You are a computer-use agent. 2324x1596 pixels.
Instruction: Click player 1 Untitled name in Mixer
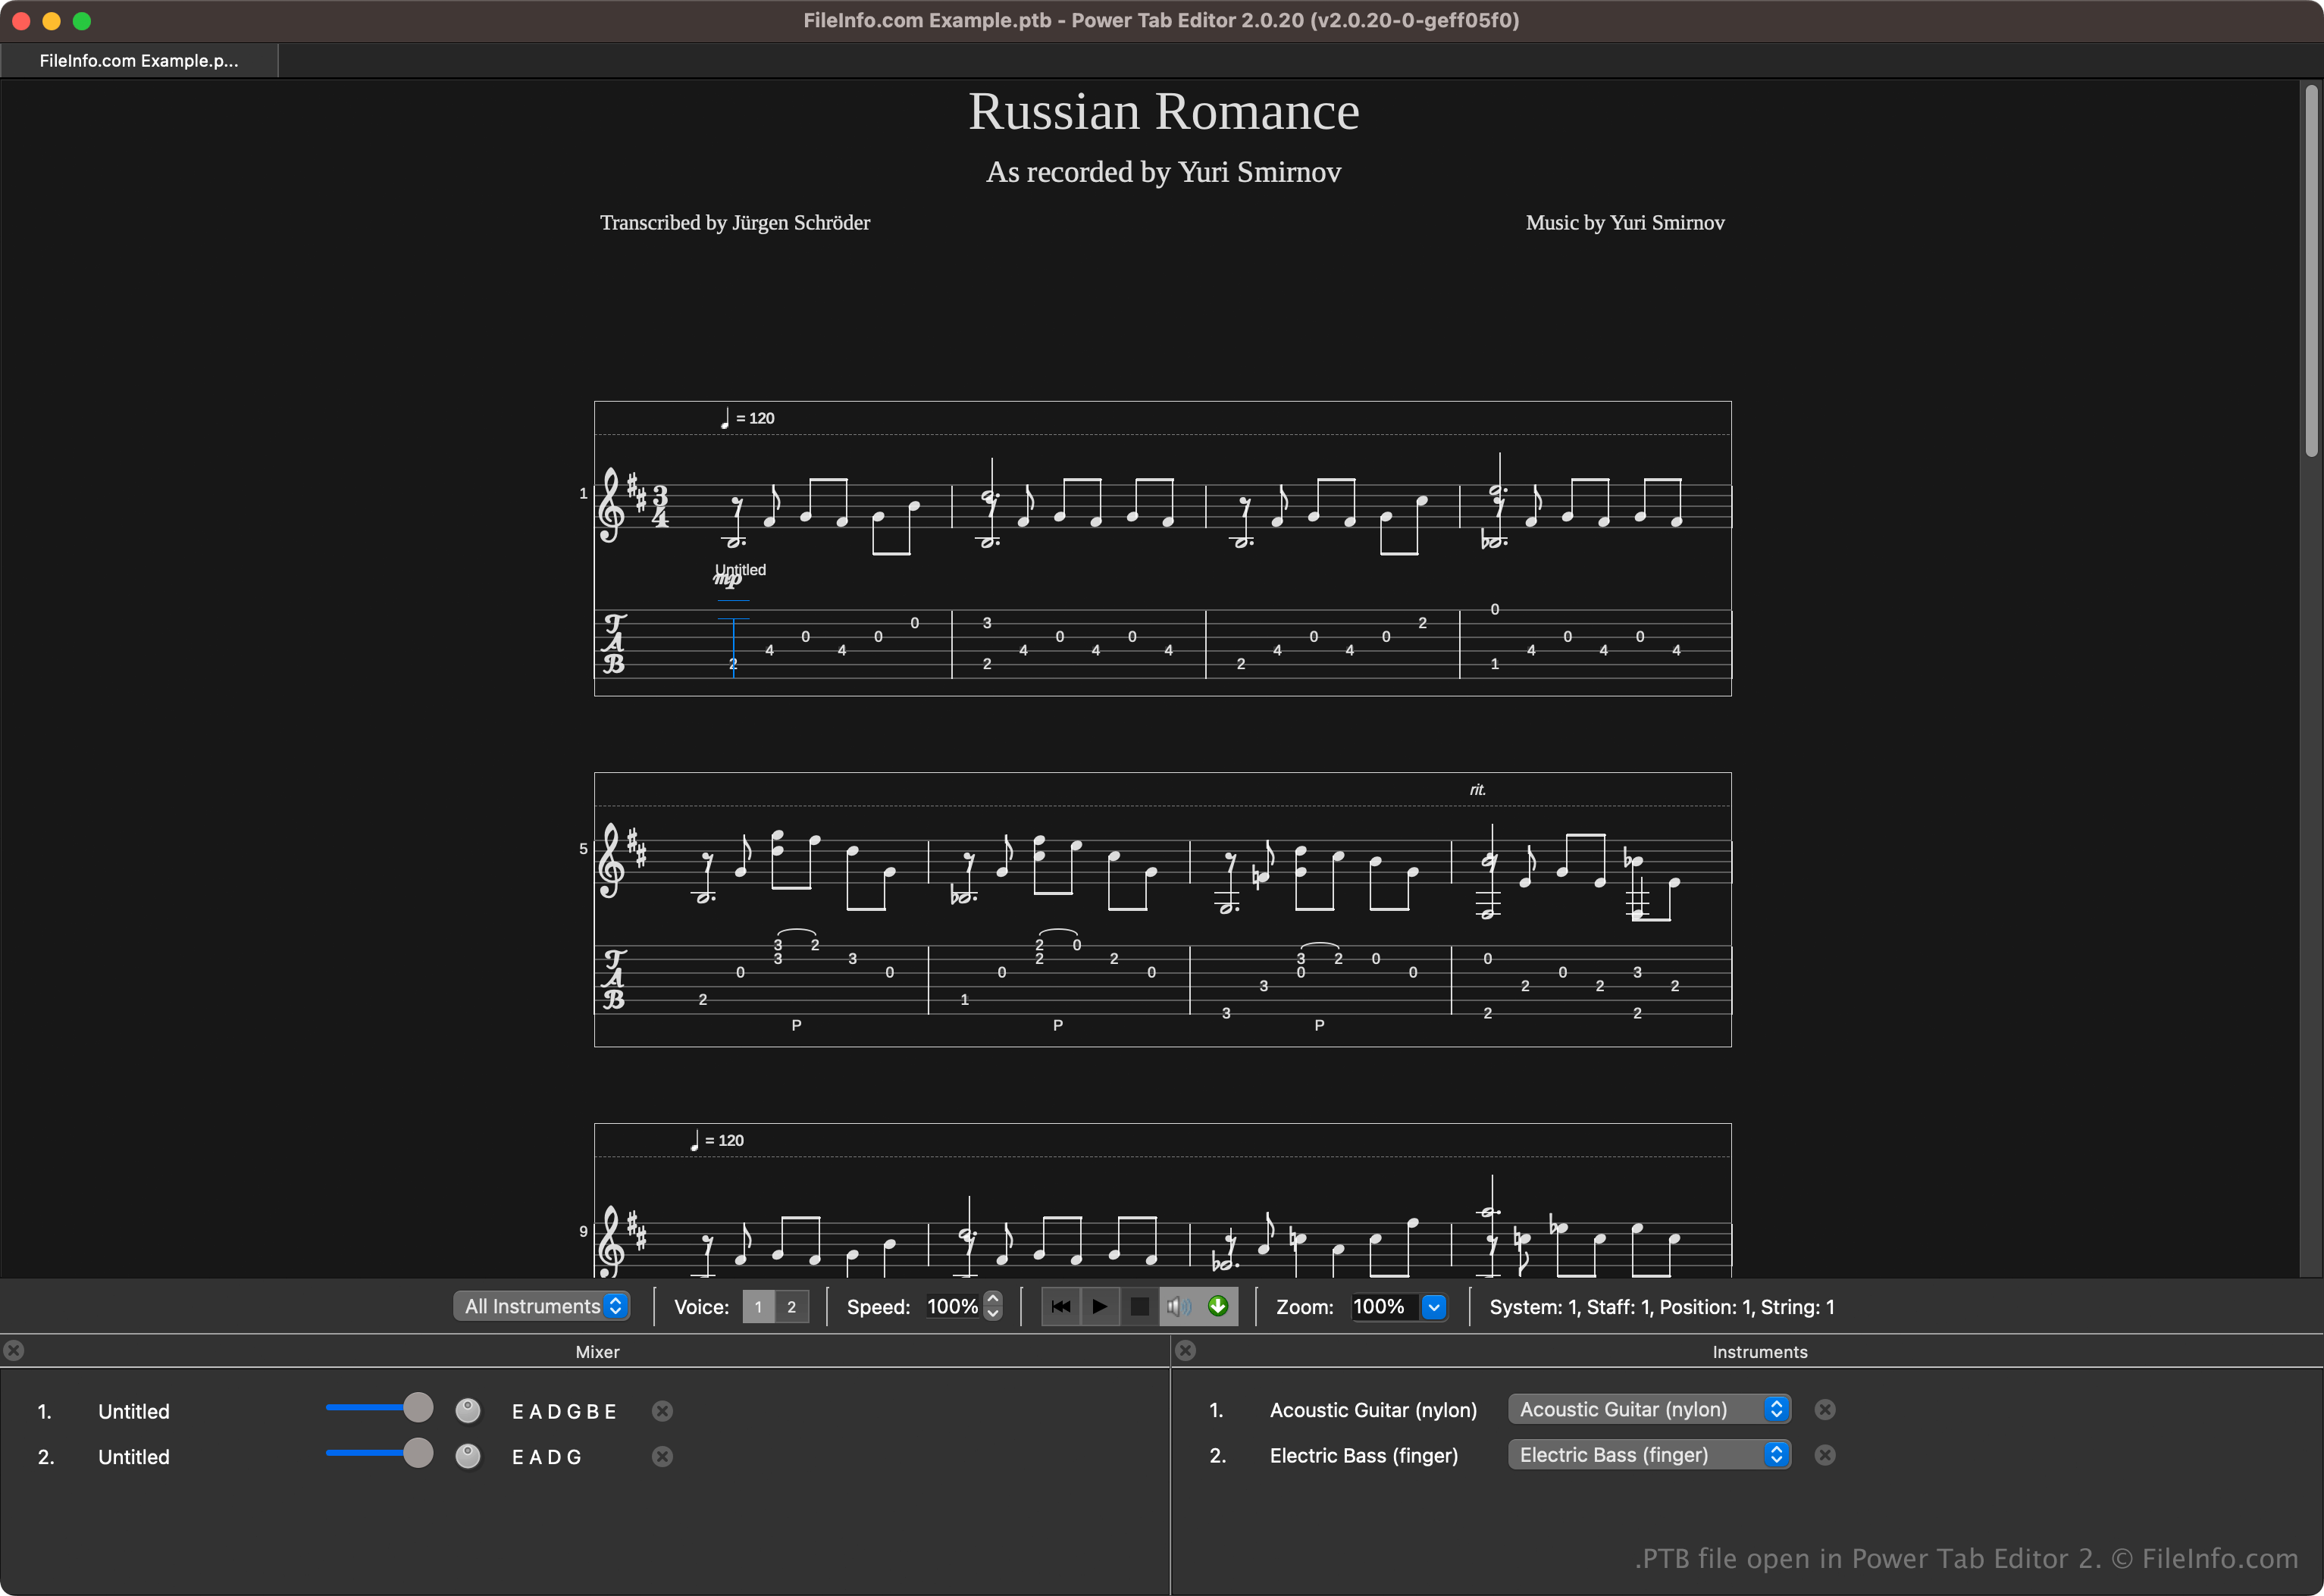coord(134,1411)
